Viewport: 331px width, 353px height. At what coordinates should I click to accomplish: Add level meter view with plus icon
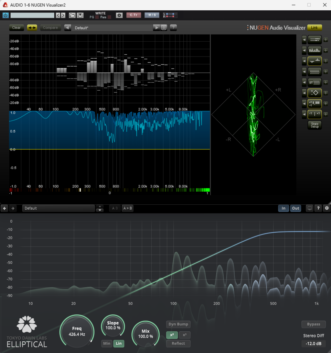325,40
